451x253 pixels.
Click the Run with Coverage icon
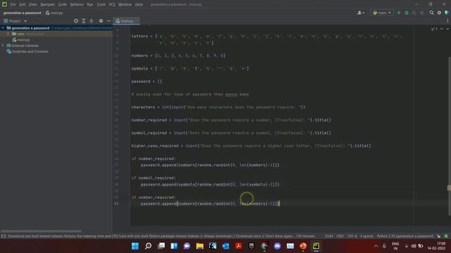coord(414,13)
